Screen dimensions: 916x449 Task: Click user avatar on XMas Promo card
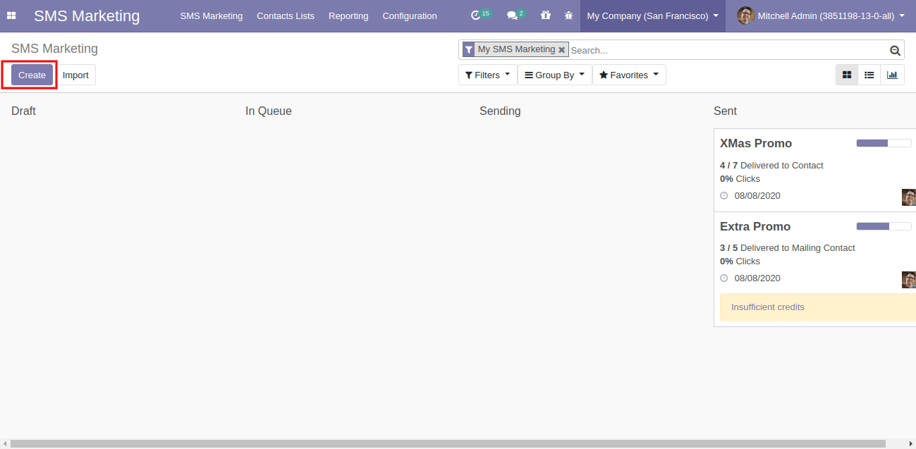tap(908, 197)
